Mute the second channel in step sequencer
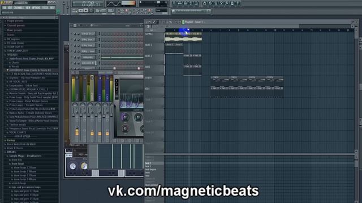The image size is (362, 203). [x=71, y=39]
